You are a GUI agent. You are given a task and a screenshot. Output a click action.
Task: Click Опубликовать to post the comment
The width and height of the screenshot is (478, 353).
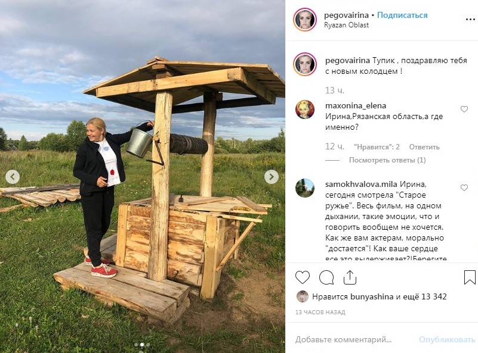tap(447, 339)
